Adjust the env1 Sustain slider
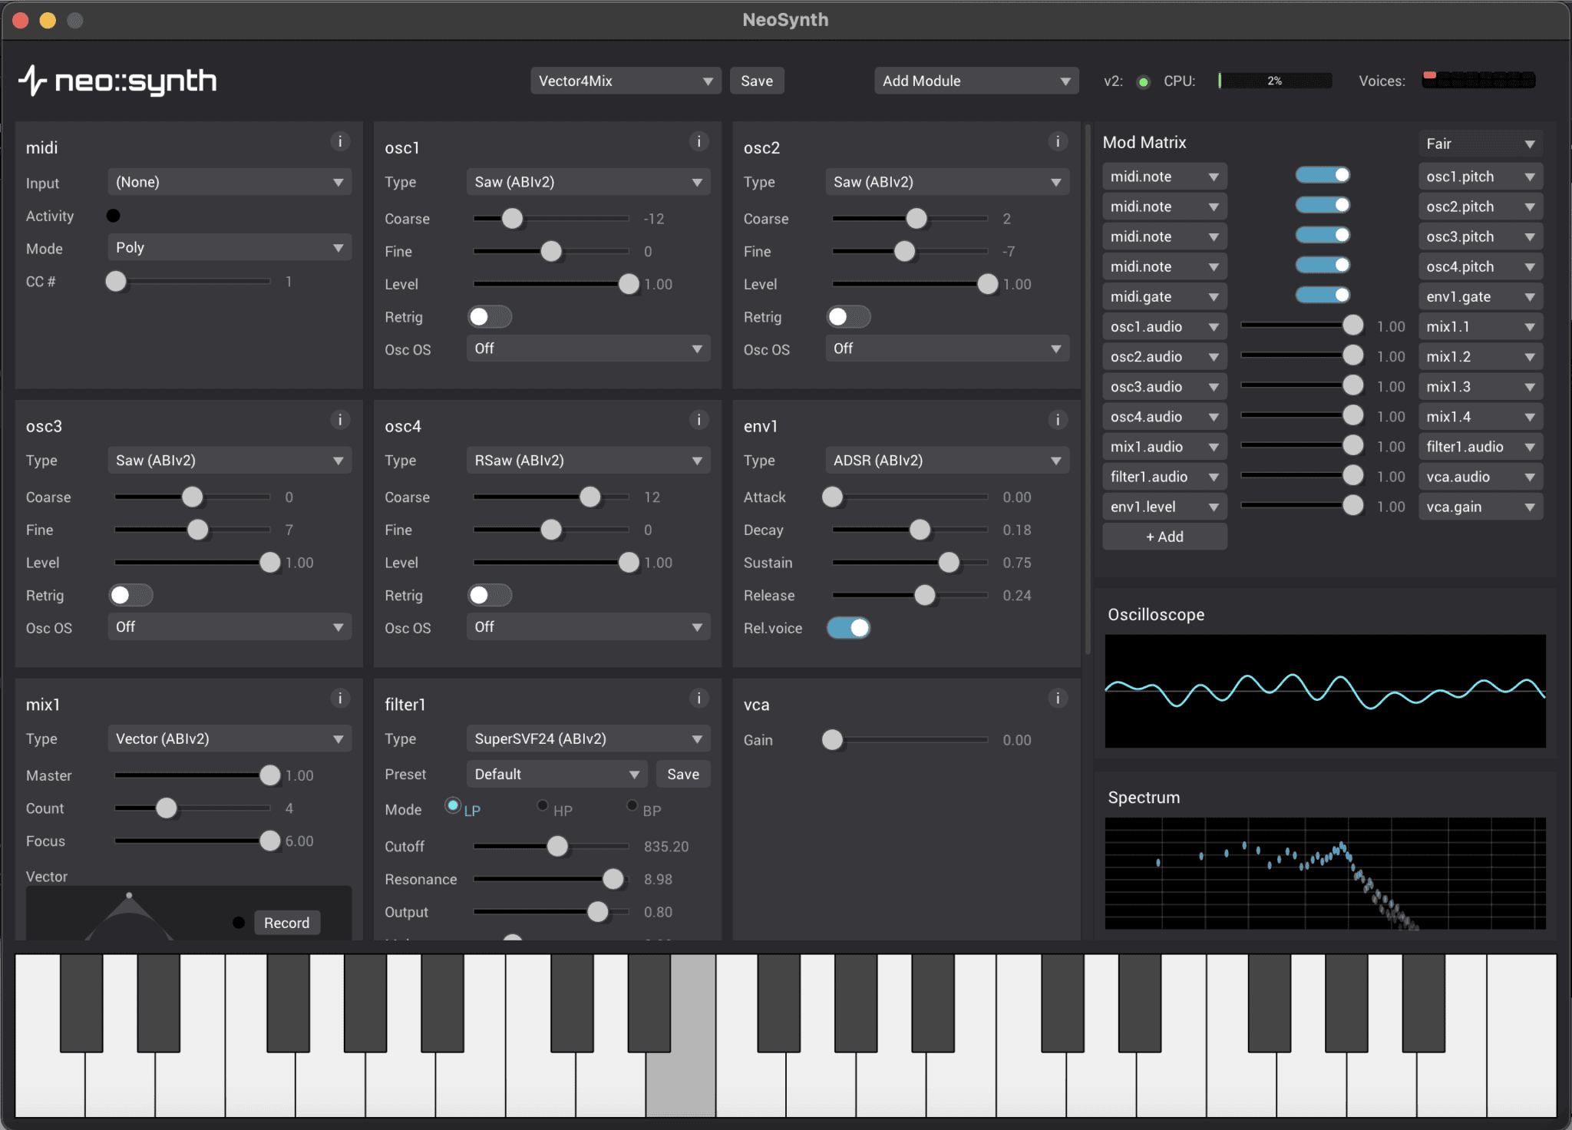Screen dimensions: 1572x1130 click(910, 563)
